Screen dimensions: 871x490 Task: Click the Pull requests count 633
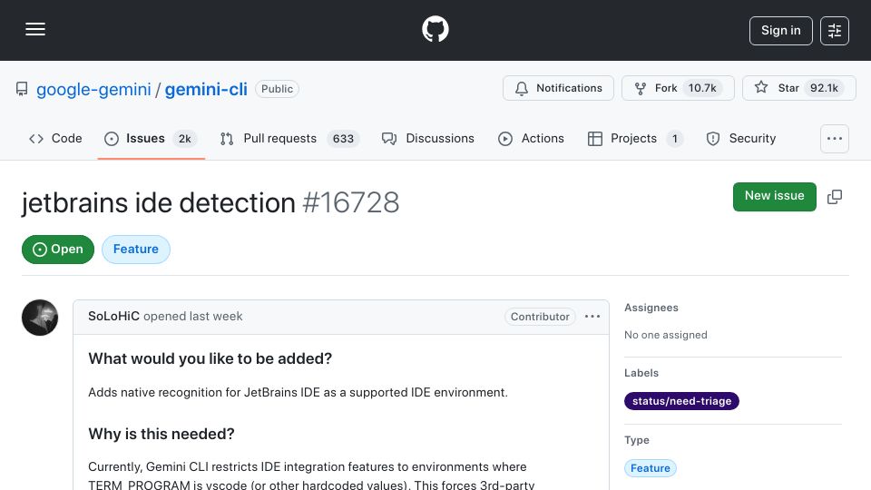coord(343,138)
